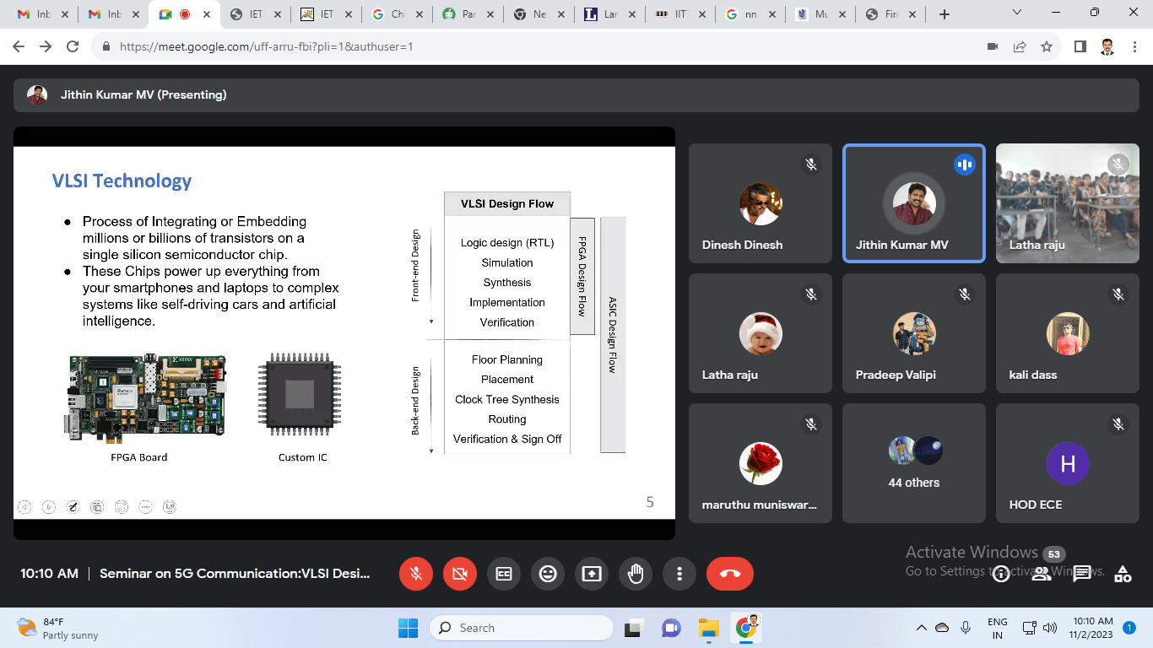Viewport: 1153px width, 648px height.
Task: Raise your hand in the meeting
Action: 636,574
